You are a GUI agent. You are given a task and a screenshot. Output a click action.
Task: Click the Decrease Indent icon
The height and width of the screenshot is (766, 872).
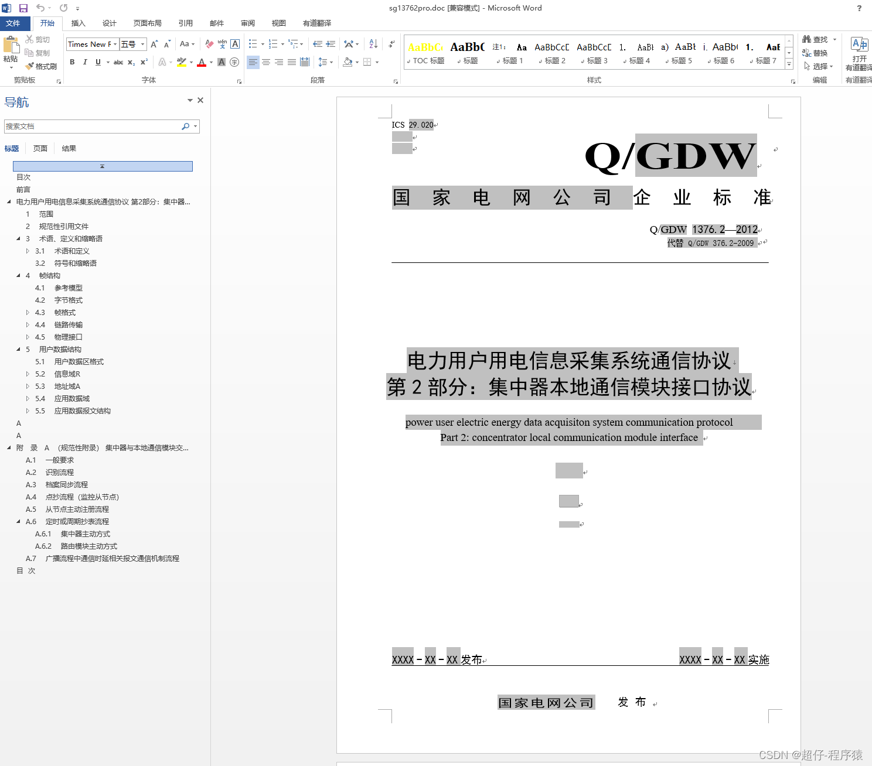[318, 44]
